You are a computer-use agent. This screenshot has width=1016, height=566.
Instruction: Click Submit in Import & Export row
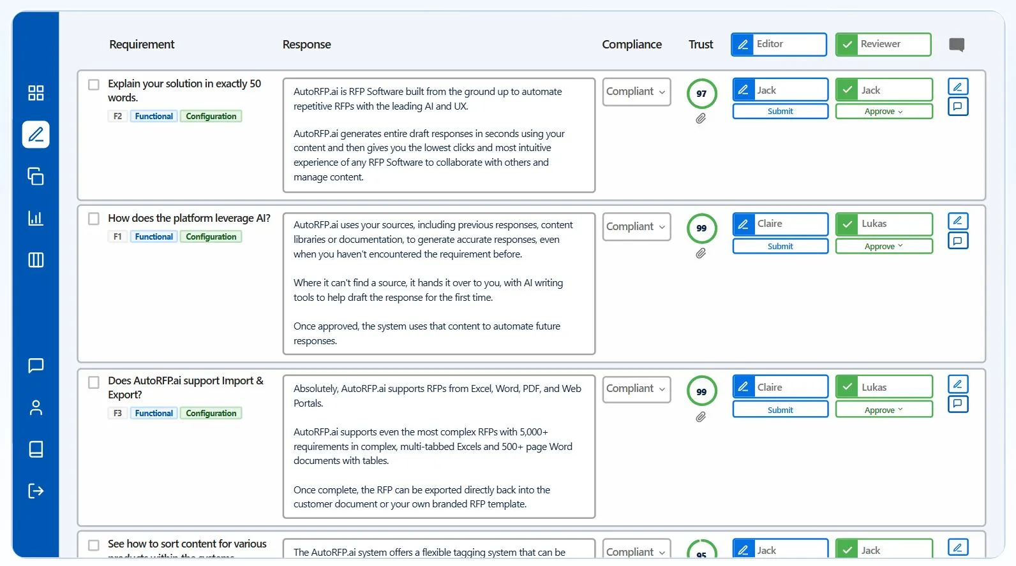click(x=781, y=410)
